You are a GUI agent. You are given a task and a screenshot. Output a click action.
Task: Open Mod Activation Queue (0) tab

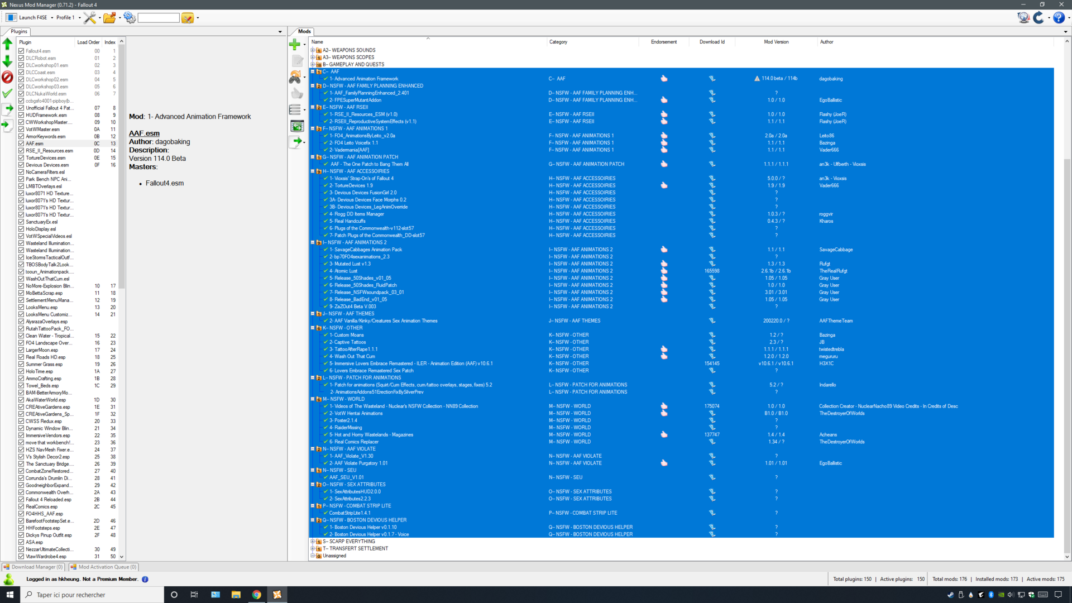104,567
